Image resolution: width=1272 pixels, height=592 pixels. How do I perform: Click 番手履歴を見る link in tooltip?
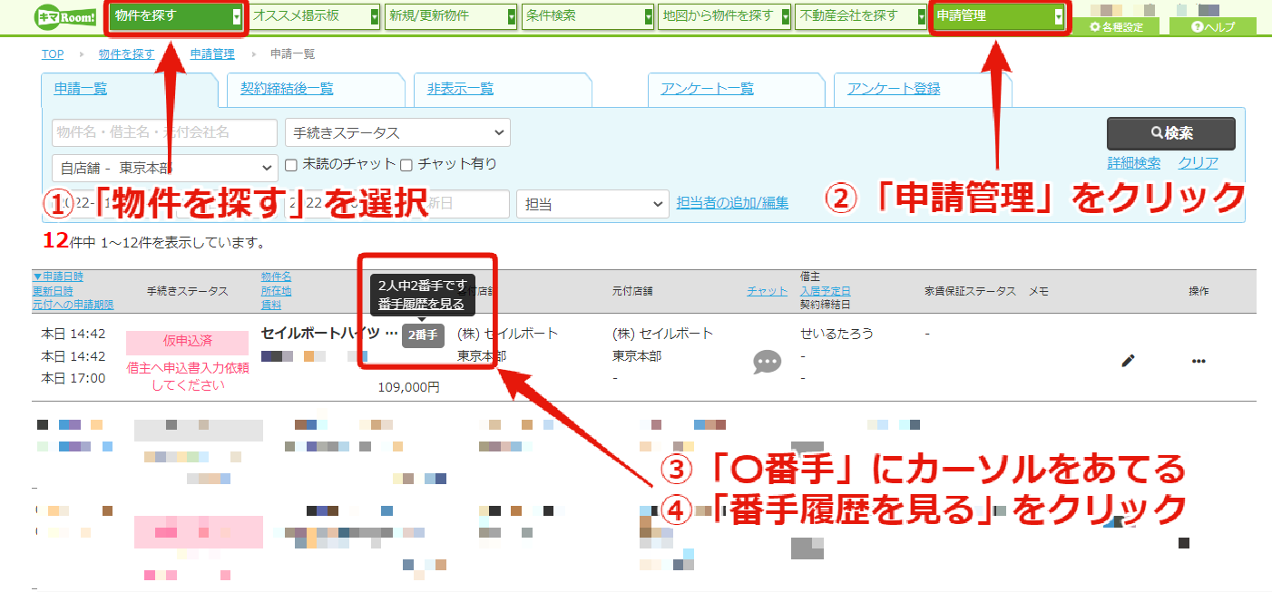point(422,304)
